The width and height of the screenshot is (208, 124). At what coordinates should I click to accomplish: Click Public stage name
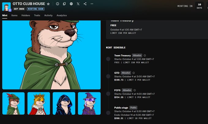[x=121, y=108]
